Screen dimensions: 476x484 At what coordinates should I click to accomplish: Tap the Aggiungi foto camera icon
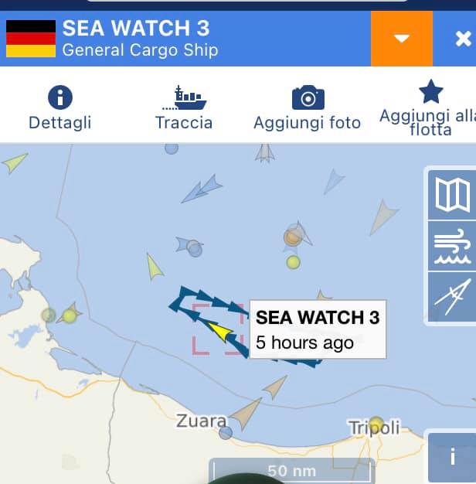coord(308,97)
